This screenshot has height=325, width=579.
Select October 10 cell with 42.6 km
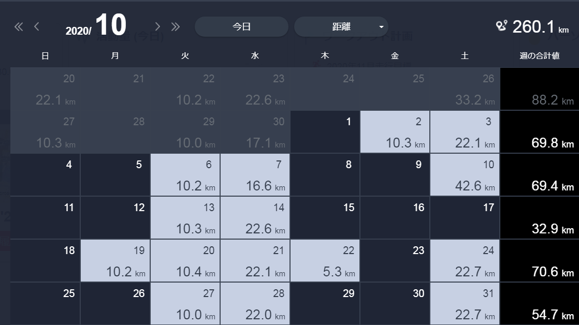tap(465, 175)
